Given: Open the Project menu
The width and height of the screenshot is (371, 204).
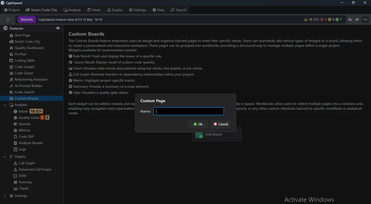Looking at the screenshot, I should [x=12, y=10].
